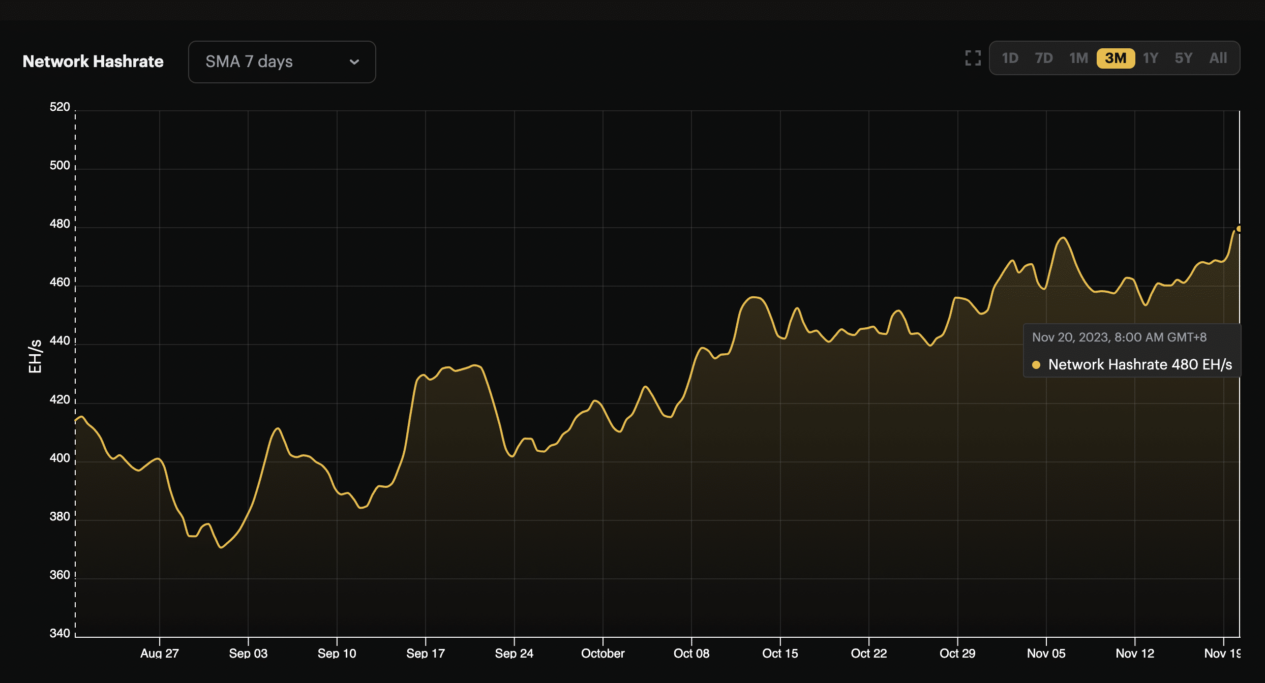The width and height of the screenshot is (1265, 683).
Task: Select the 7D time range
Action: 1044,58
